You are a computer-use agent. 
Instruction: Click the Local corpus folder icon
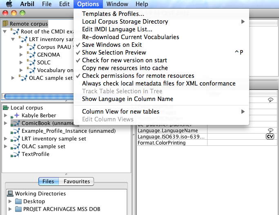6,107
